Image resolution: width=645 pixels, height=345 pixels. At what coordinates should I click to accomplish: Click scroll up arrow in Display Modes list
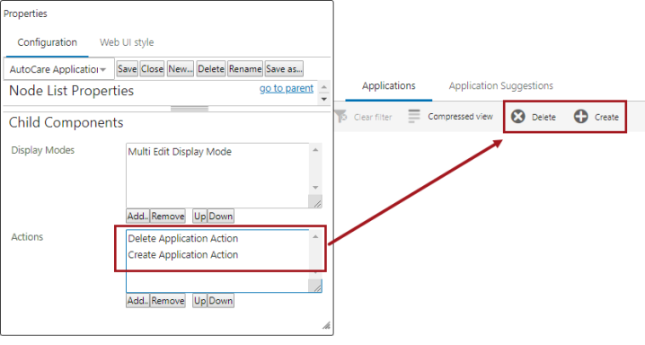point(315,150)
